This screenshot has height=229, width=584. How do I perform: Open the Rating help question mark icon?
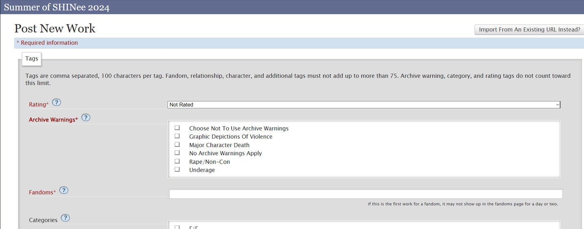pos(57,102)
